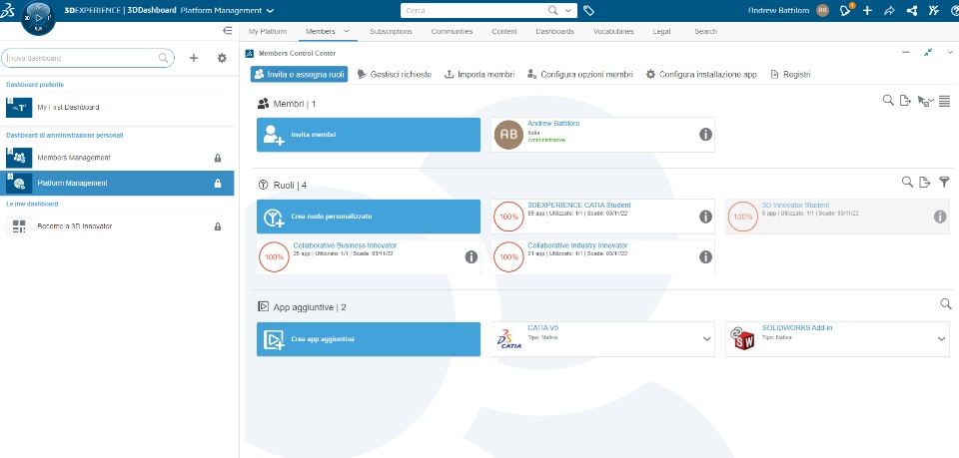Image resolution: width=959 pixels, height=458 pixels.
Task: Open the Members Control Center widget menu chevron
Action: 950,53
